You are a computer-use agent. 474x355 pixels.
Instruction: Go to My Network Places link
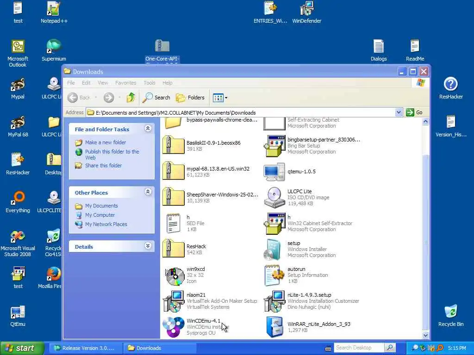pyautogui.click(x=106, y=224)
